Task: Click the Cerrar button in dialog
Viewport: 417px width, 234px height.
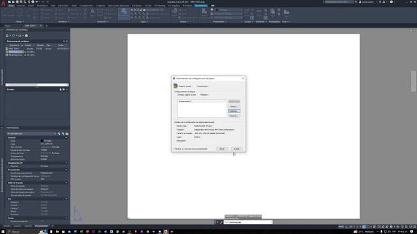Action: pos(222,149)
